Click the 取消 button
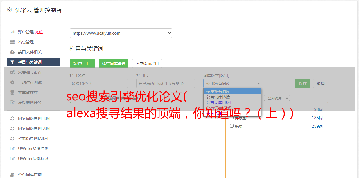Screen dimensions: 359x178 pyautogui.click(x=321, y=83)
